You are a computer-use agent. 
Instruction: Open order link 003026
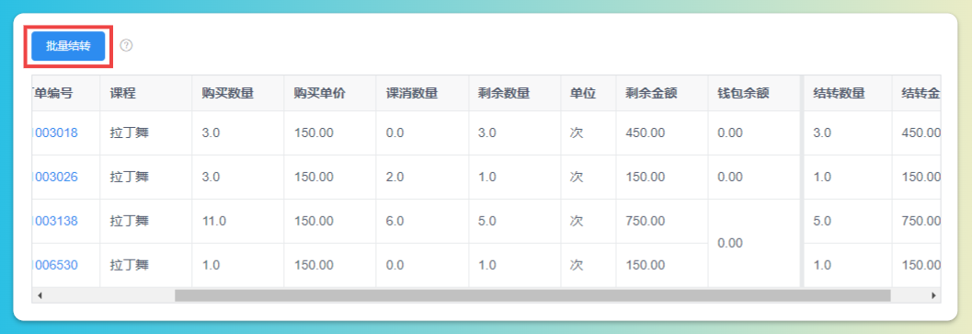coord(54,177)
